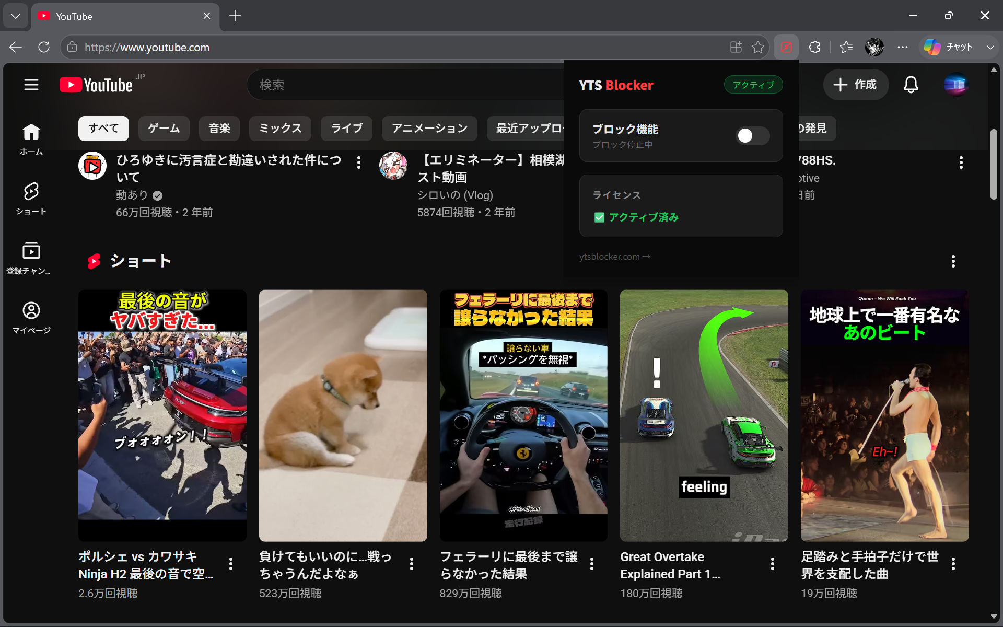Open the YouTube account avatar menu
Image resolution: width=1003 pixels, height=627 pixels.
click(956, 85)
